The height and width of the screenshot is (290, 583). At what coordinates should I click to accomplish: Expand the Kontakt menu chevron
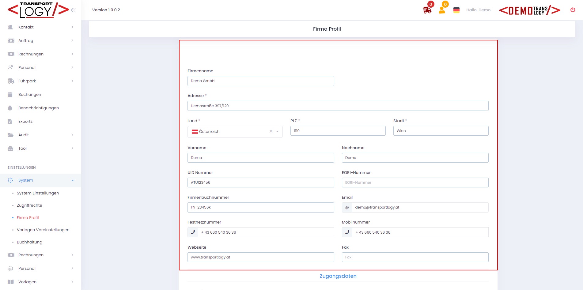pyautogui.click(x=72, y=27)
